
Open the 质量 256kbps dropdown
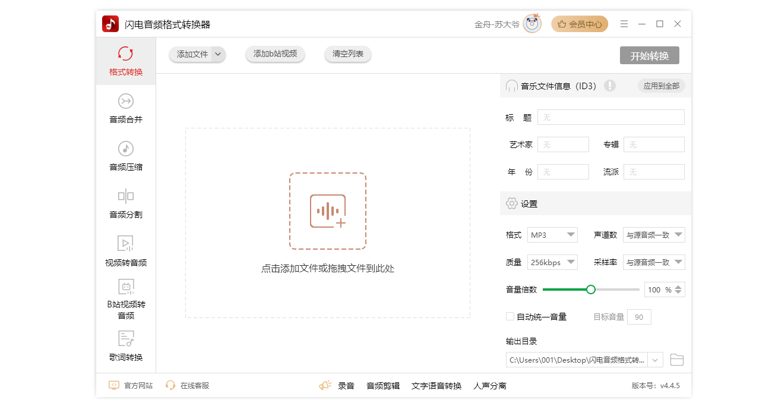552,262
